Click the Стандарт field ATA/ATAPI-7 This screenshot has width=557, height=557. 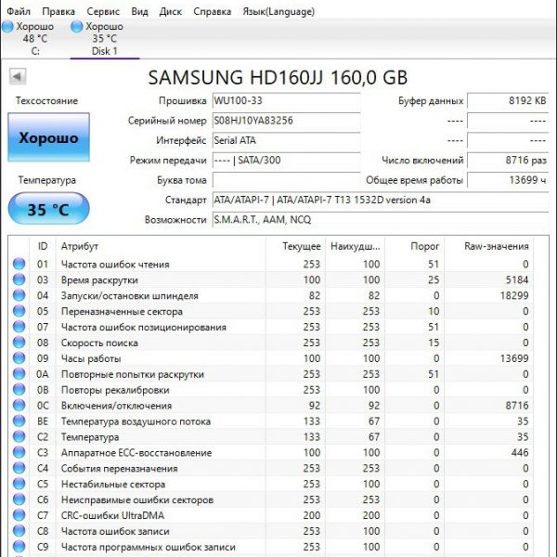pos(381,200)
